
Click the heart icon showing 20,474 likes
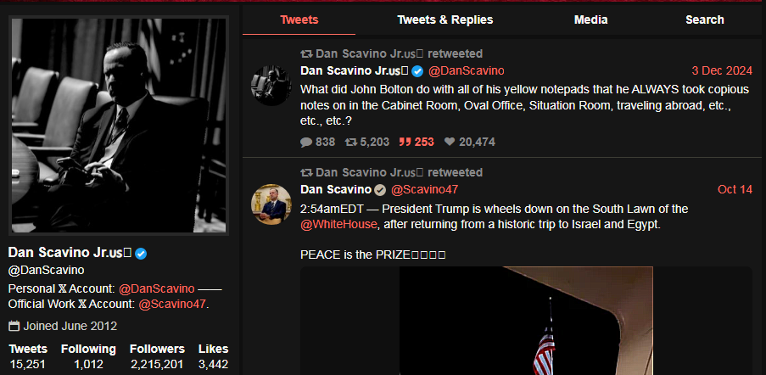[450, 143]
